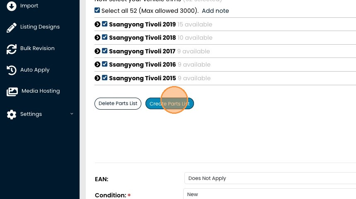Click the Settings gear icon
Image resolution: width=356 pixels, height=199 pixels.
point(12,115)
